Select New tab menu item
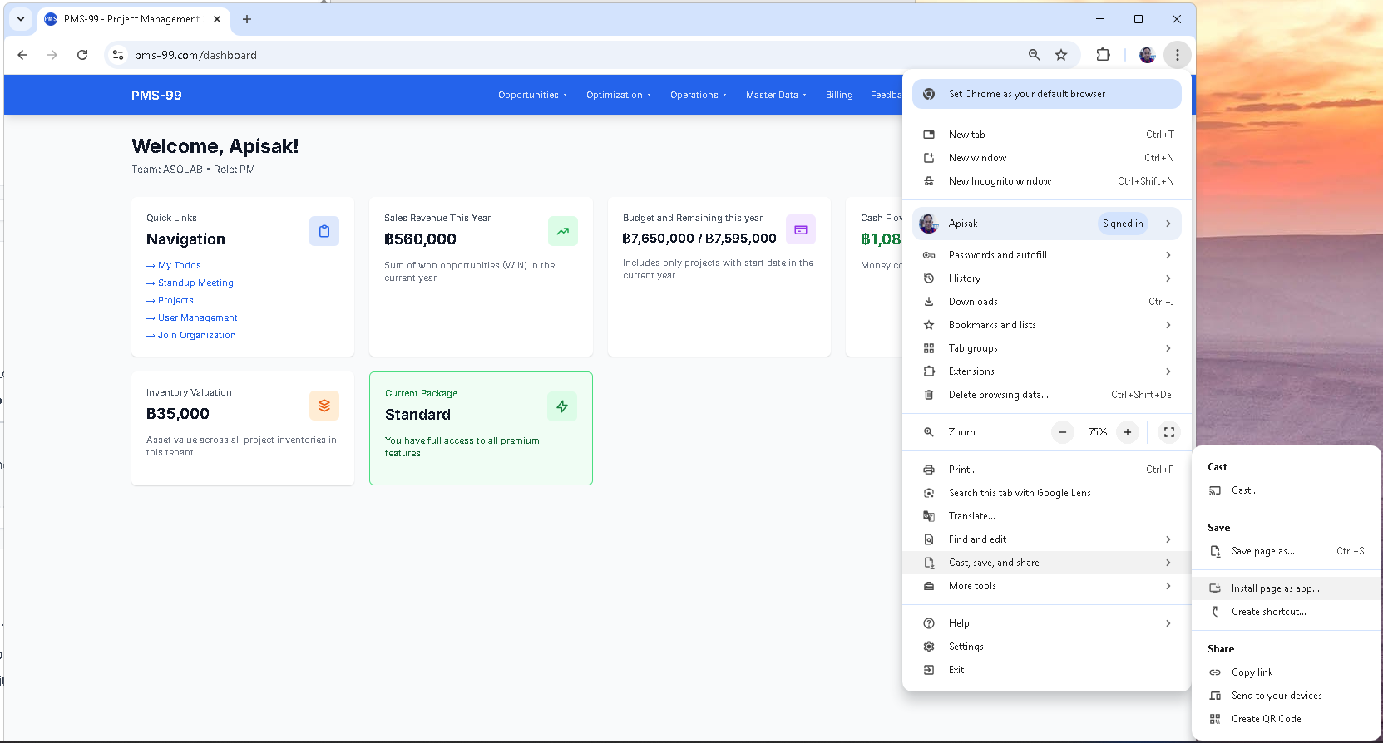This screenshot has width=1383, height=743. 1047,135
